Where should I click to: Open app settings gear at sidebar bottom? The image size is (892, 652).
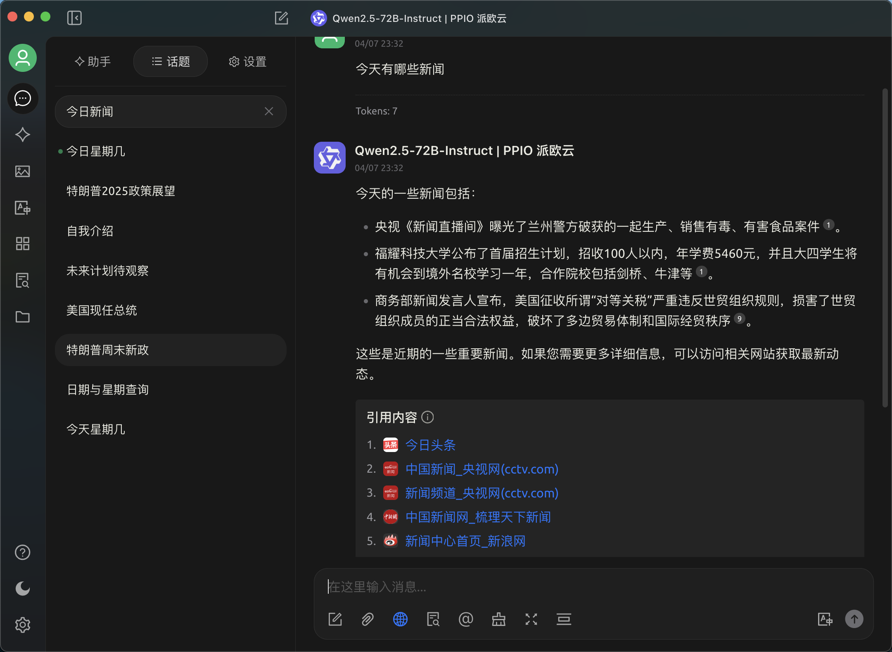[23, 625]
